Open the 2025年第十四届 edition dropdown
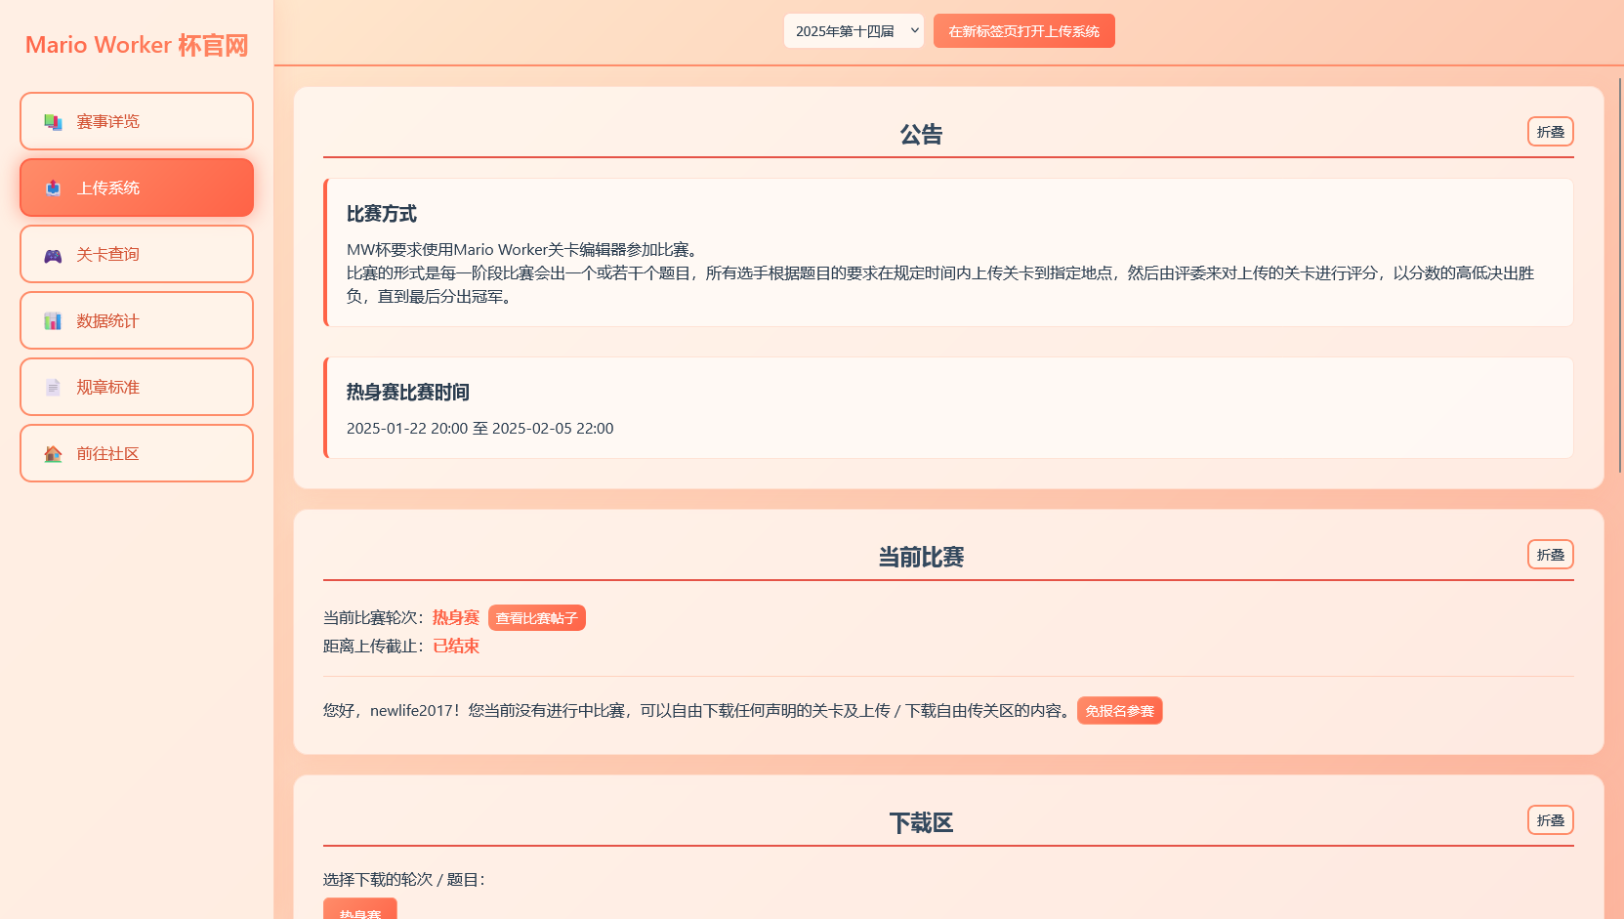 point(854,31)
